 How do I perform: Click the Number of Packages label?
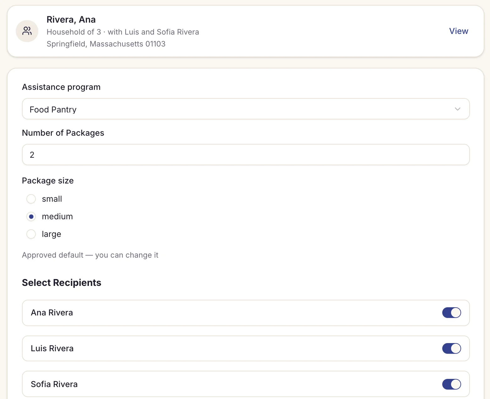click(63, 133)
